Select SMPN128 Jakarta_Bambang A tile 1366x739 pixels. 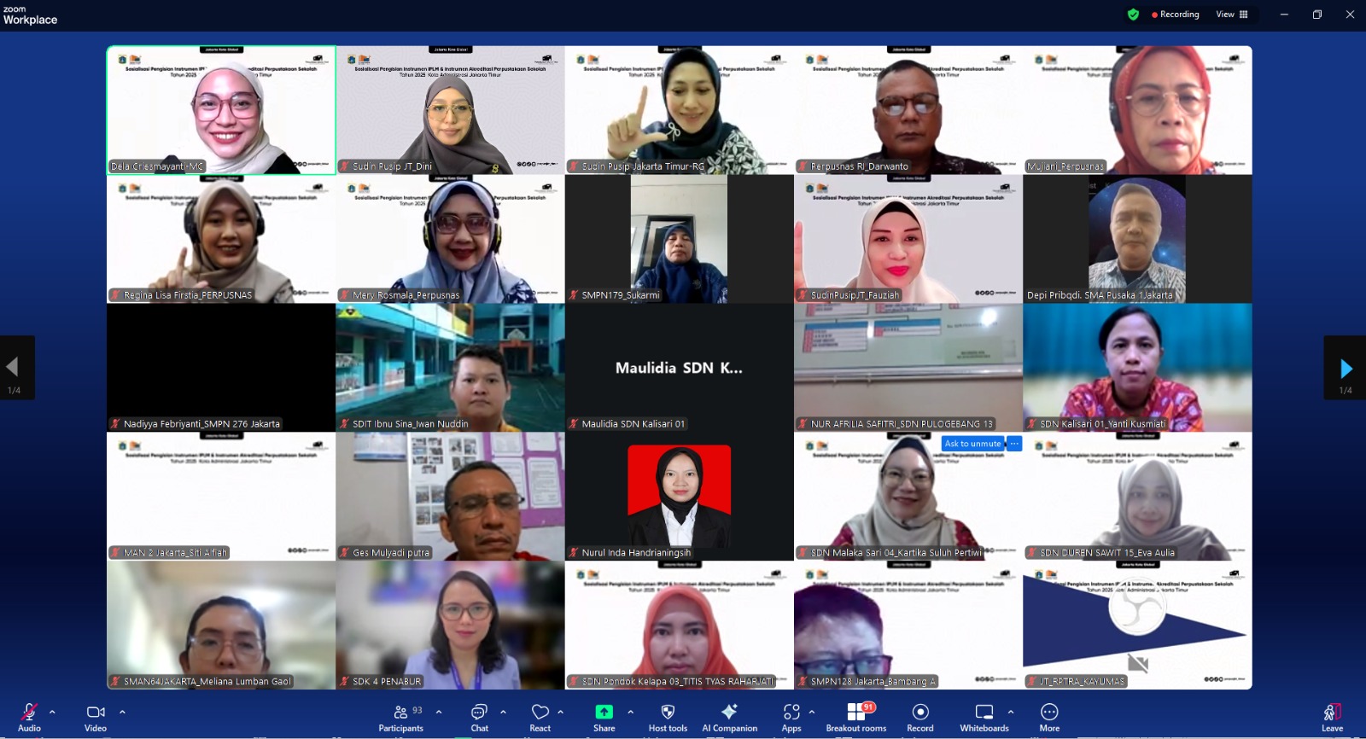click(908, 626)
